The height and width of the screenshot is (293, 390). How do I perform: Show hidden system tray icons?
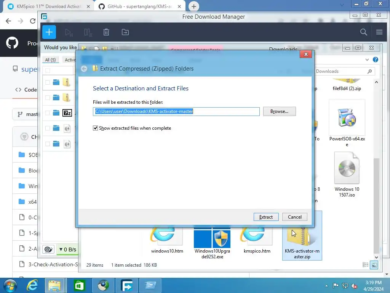click(x=326, y=286)
